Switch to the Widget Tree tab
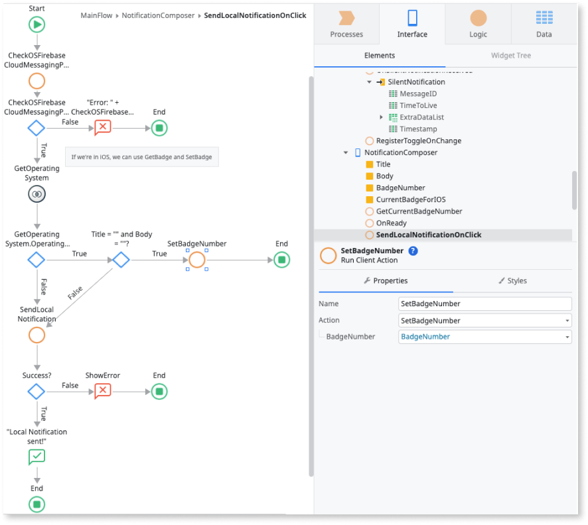Screen dimensions: 588x525 [511, 55]
